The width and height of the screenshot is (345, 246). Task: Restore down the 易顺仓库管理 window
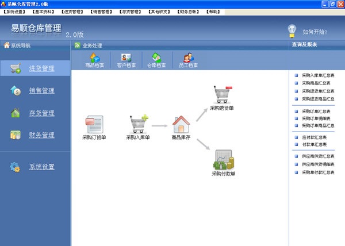(333, 4)
